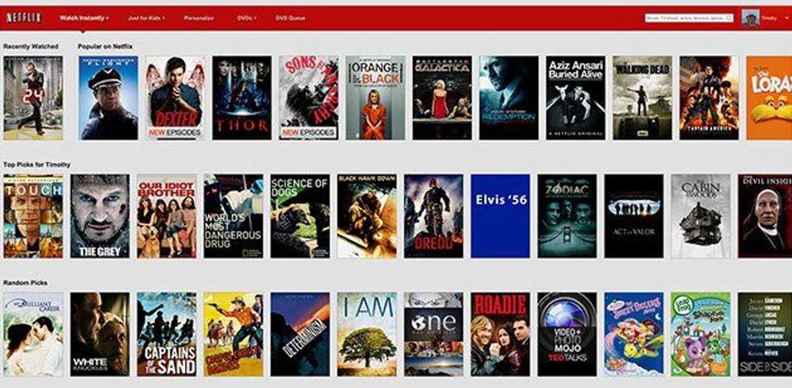Select Captains of the Sand
Screen dimensions: 792x388
[166, 334]
